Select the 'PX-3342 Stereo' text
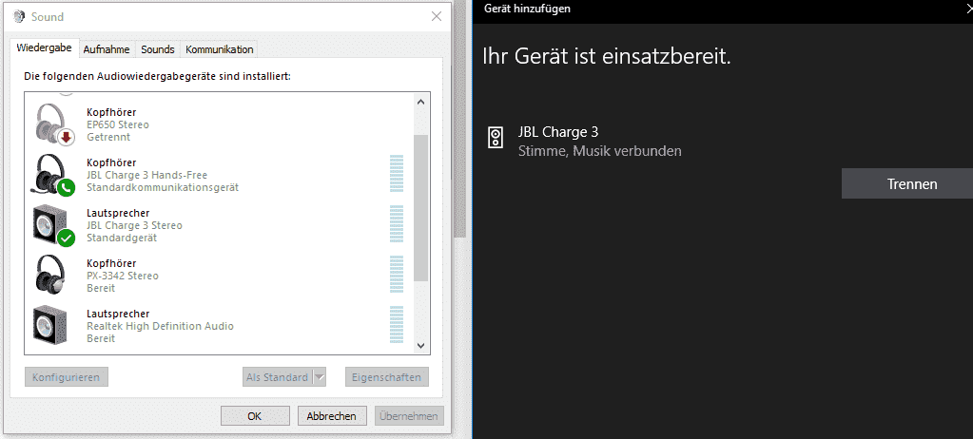 123,276
